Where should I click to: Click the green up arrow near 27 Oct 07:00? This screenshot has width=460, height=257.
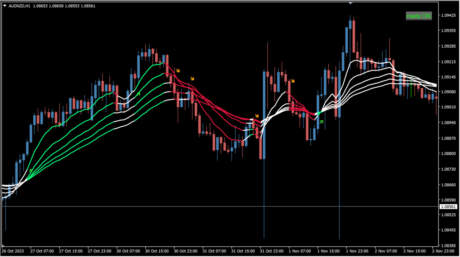[31, 170]
